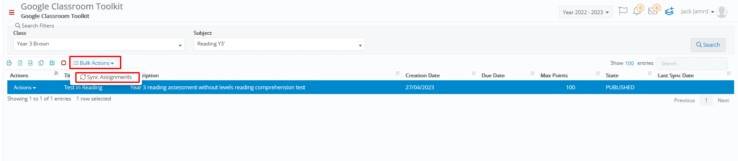Expand the Subject dropdown Reading Y3'

tap(279, 44)
